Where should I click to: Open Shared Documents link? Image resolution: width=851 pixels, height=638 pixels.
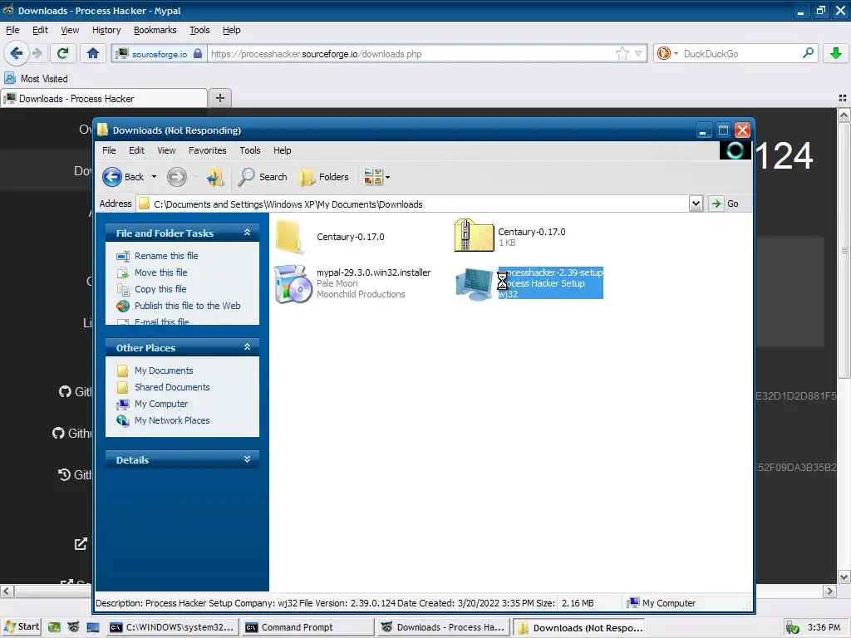(x=172, y=387)
